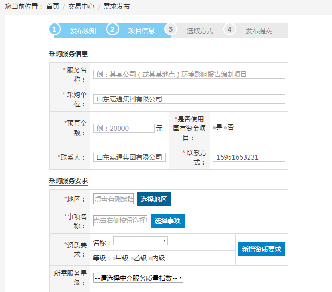This screenshot has width=332, height=292.
Task: Click the 联系方式 phone number field
Action: [249, 157]
